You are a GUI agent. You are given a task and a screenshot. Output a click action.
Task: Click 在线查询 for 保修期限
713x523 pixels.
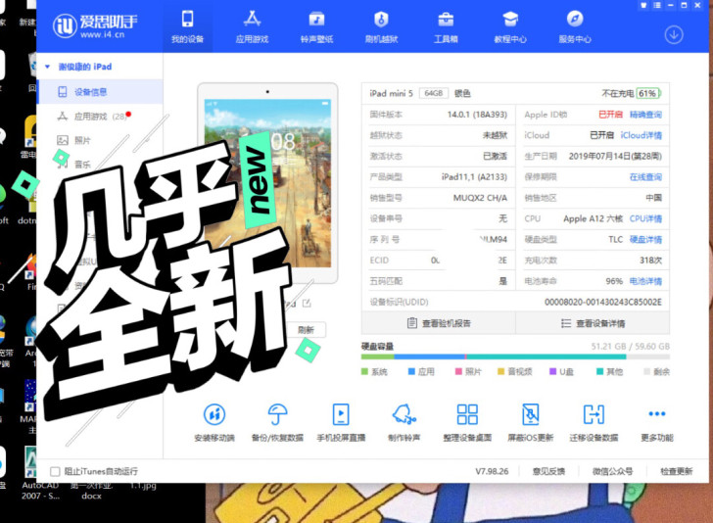645,177
